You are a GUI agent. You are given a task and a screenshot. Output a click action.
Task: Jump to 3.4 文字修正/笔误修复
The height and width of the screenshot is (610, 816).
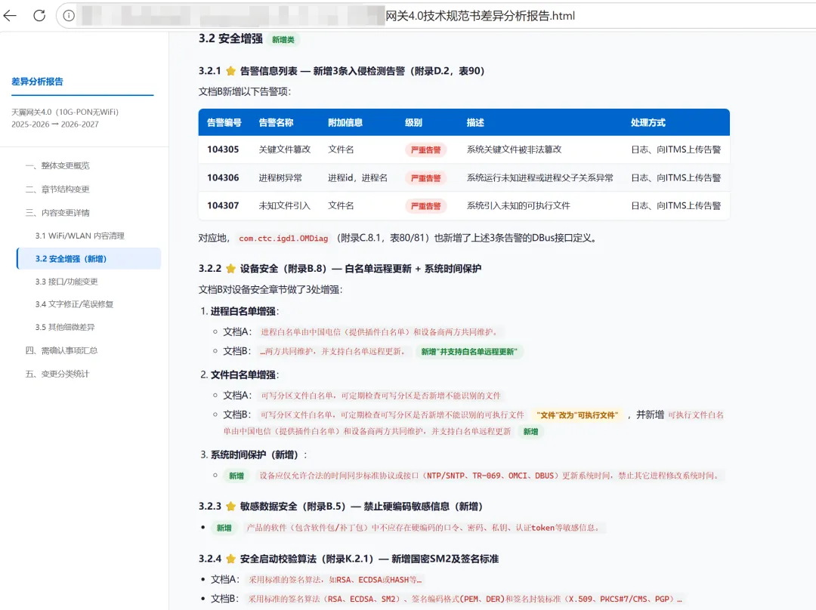(74, 304)
